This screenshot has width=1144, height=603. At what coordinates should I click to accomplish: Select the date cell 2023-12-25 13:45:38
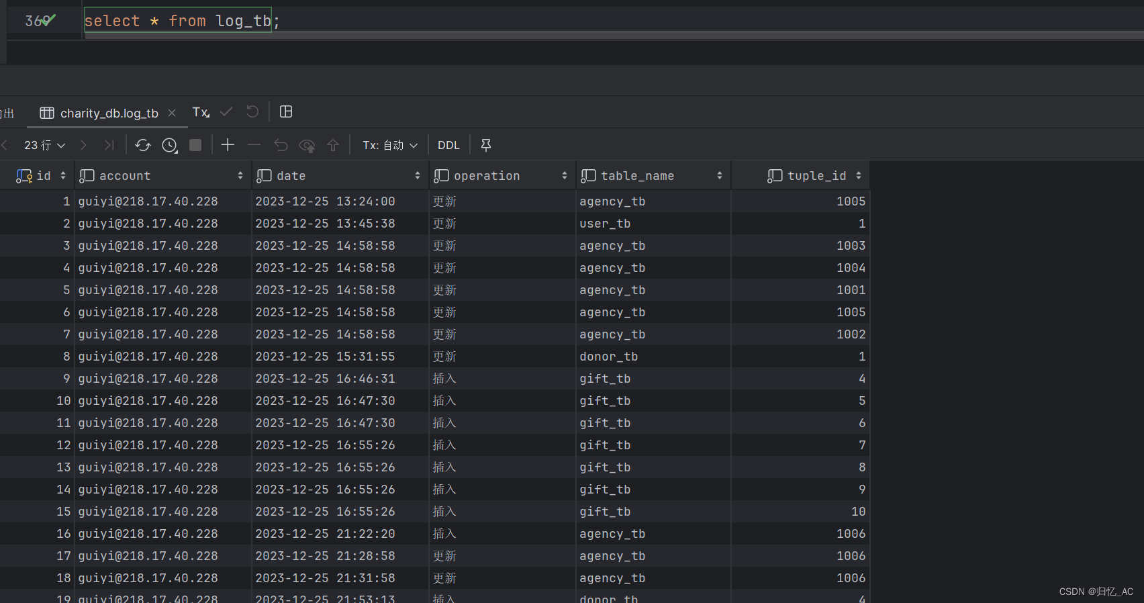(340, 224)
